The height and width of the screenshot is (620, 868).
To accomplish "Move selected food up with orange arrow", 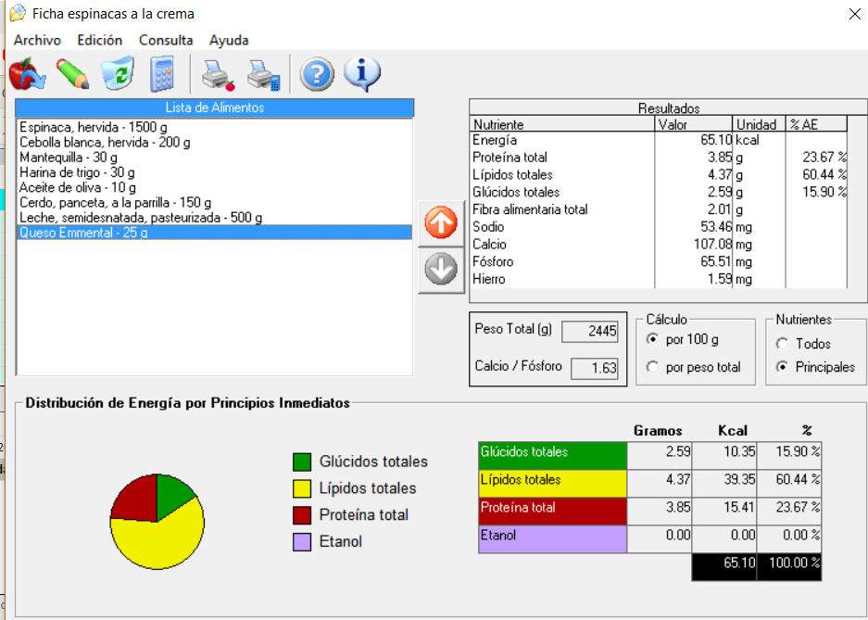I will [x=441, y=223].
